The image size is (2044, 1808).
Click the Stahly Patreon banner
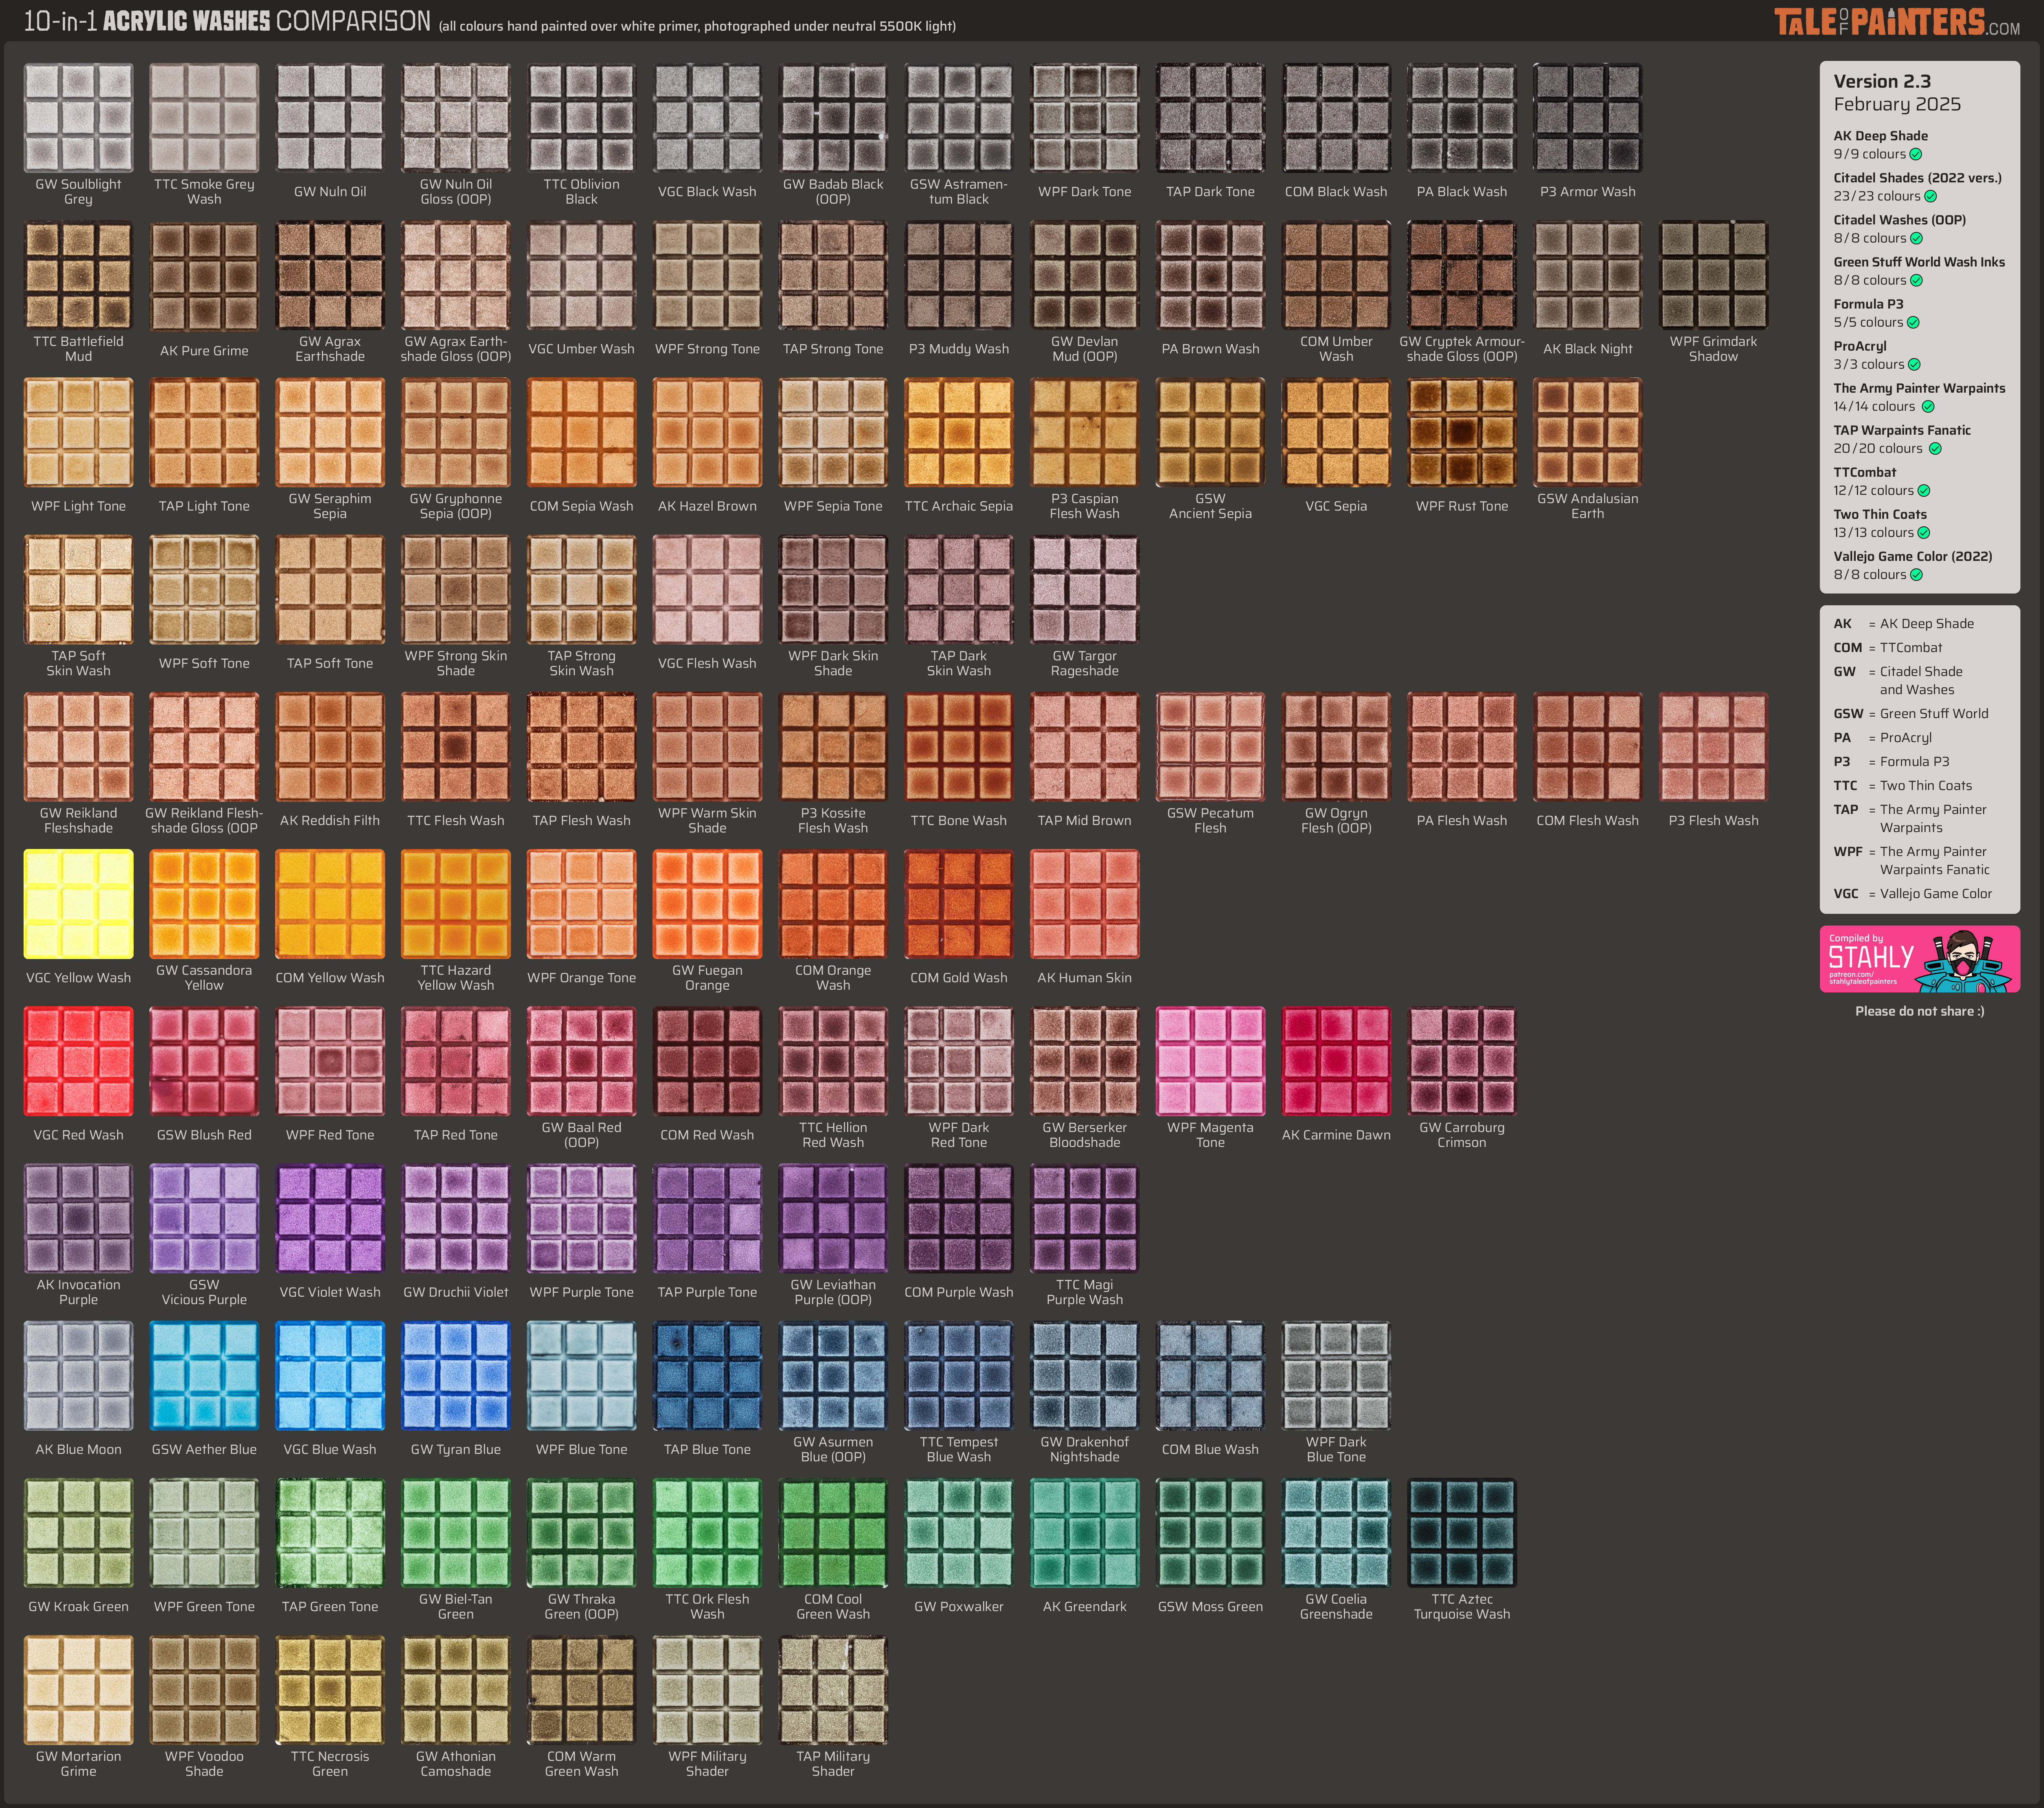click(x=1920, y=959)
